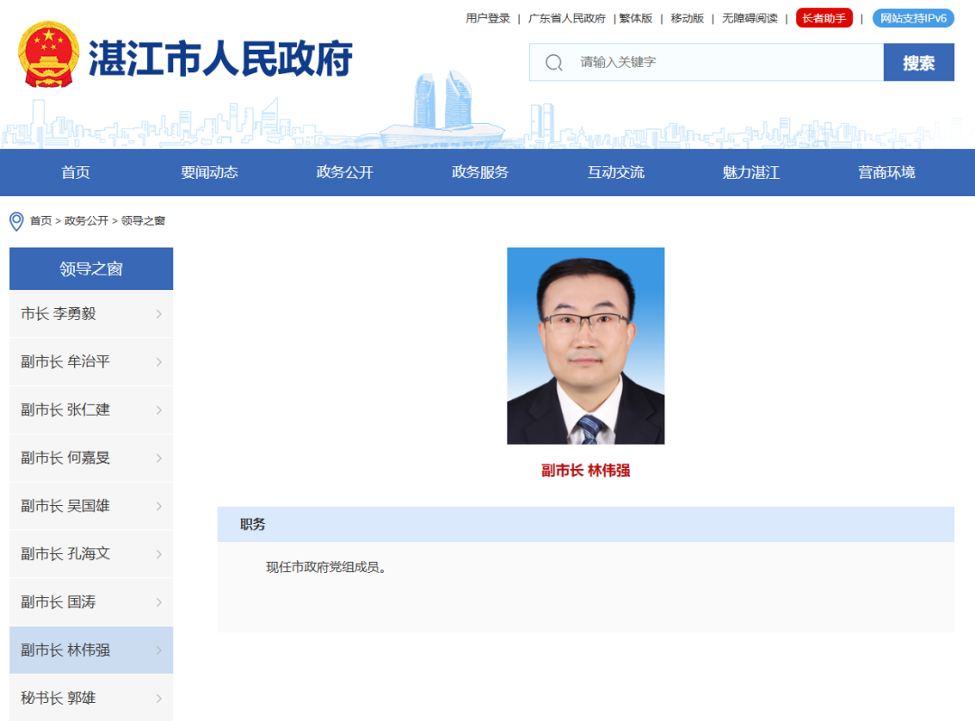Select 营商环境 in navigation bar

pyautogui.click(x=887, y=173)
